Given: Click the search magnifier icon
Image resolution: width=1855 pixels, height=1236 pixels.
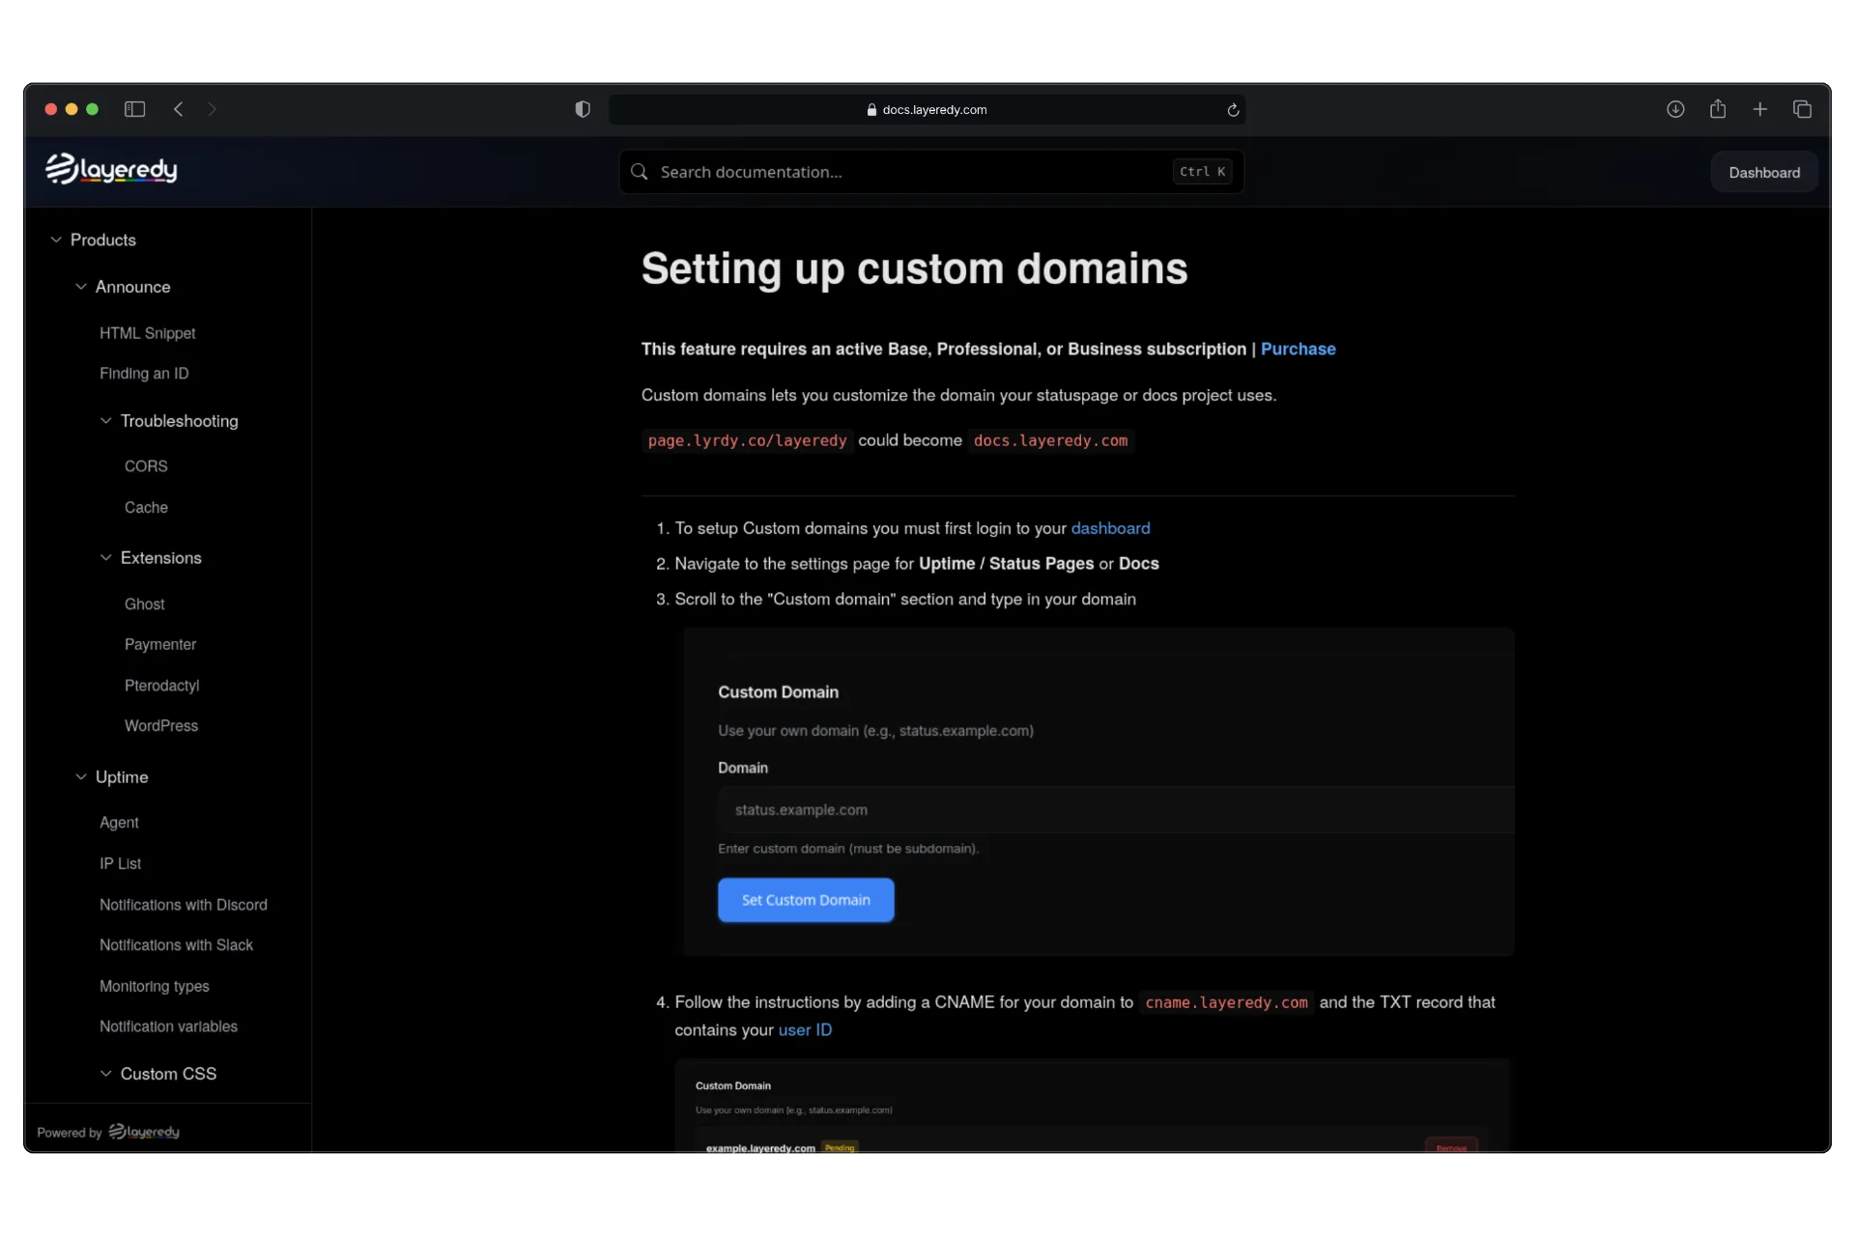Looking at the screenshot, I should (x=639, y=172).
